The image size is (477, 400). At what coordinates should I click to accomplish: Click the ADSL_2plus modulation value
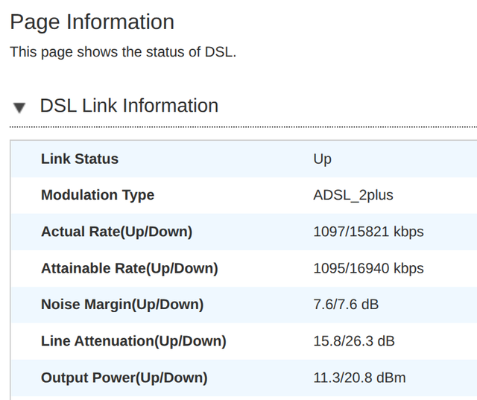353,195
